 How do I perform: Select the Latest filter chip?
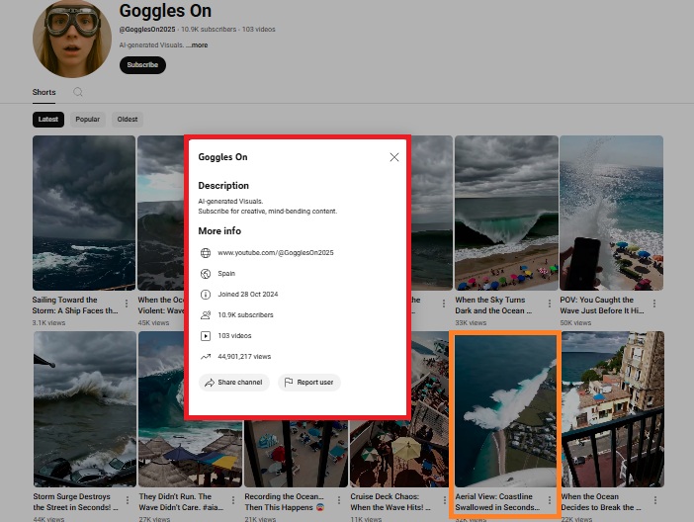(48, 120)
